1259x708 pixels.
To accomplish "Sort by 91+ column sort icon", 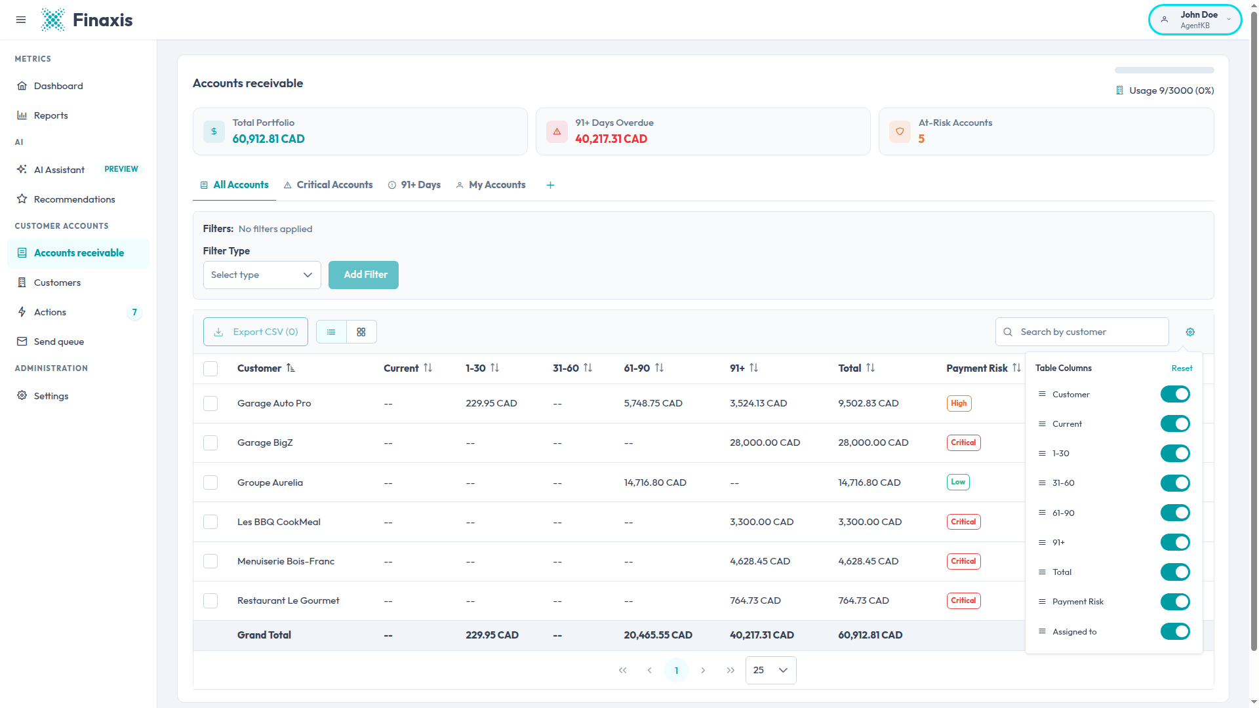I will (x=753, y=368).
